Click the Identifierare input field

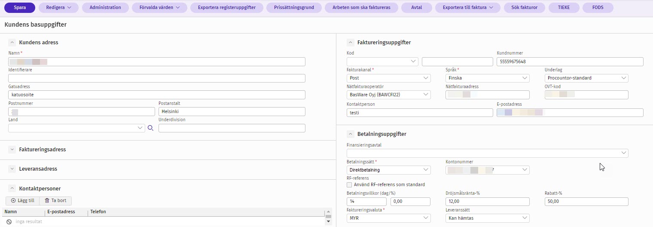tap(157, 78)
